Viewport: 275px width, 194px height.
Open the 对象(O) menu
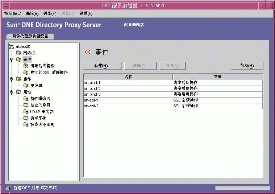pos(68,13)
